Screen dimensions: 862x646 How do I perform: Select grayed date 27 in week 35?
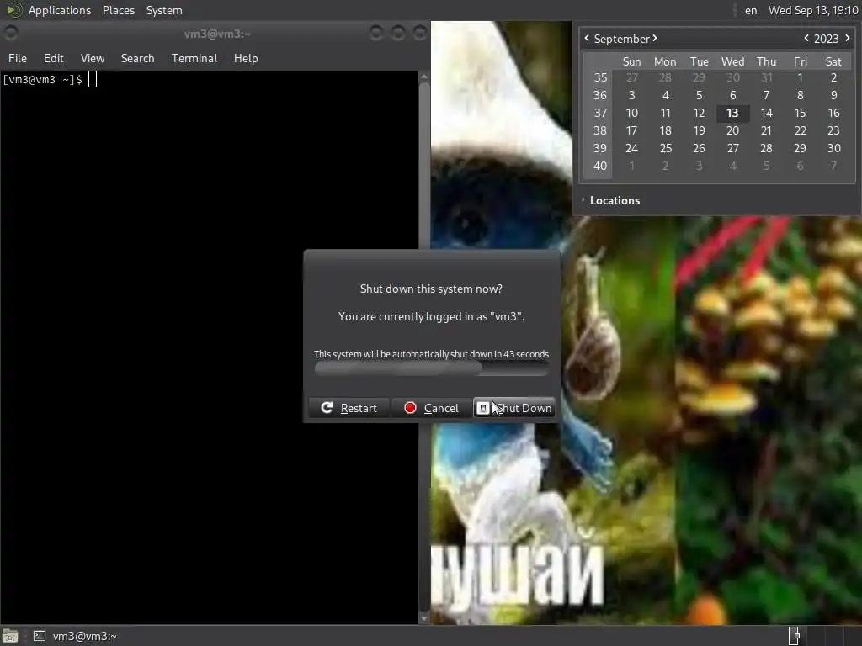tap(631, 77)
